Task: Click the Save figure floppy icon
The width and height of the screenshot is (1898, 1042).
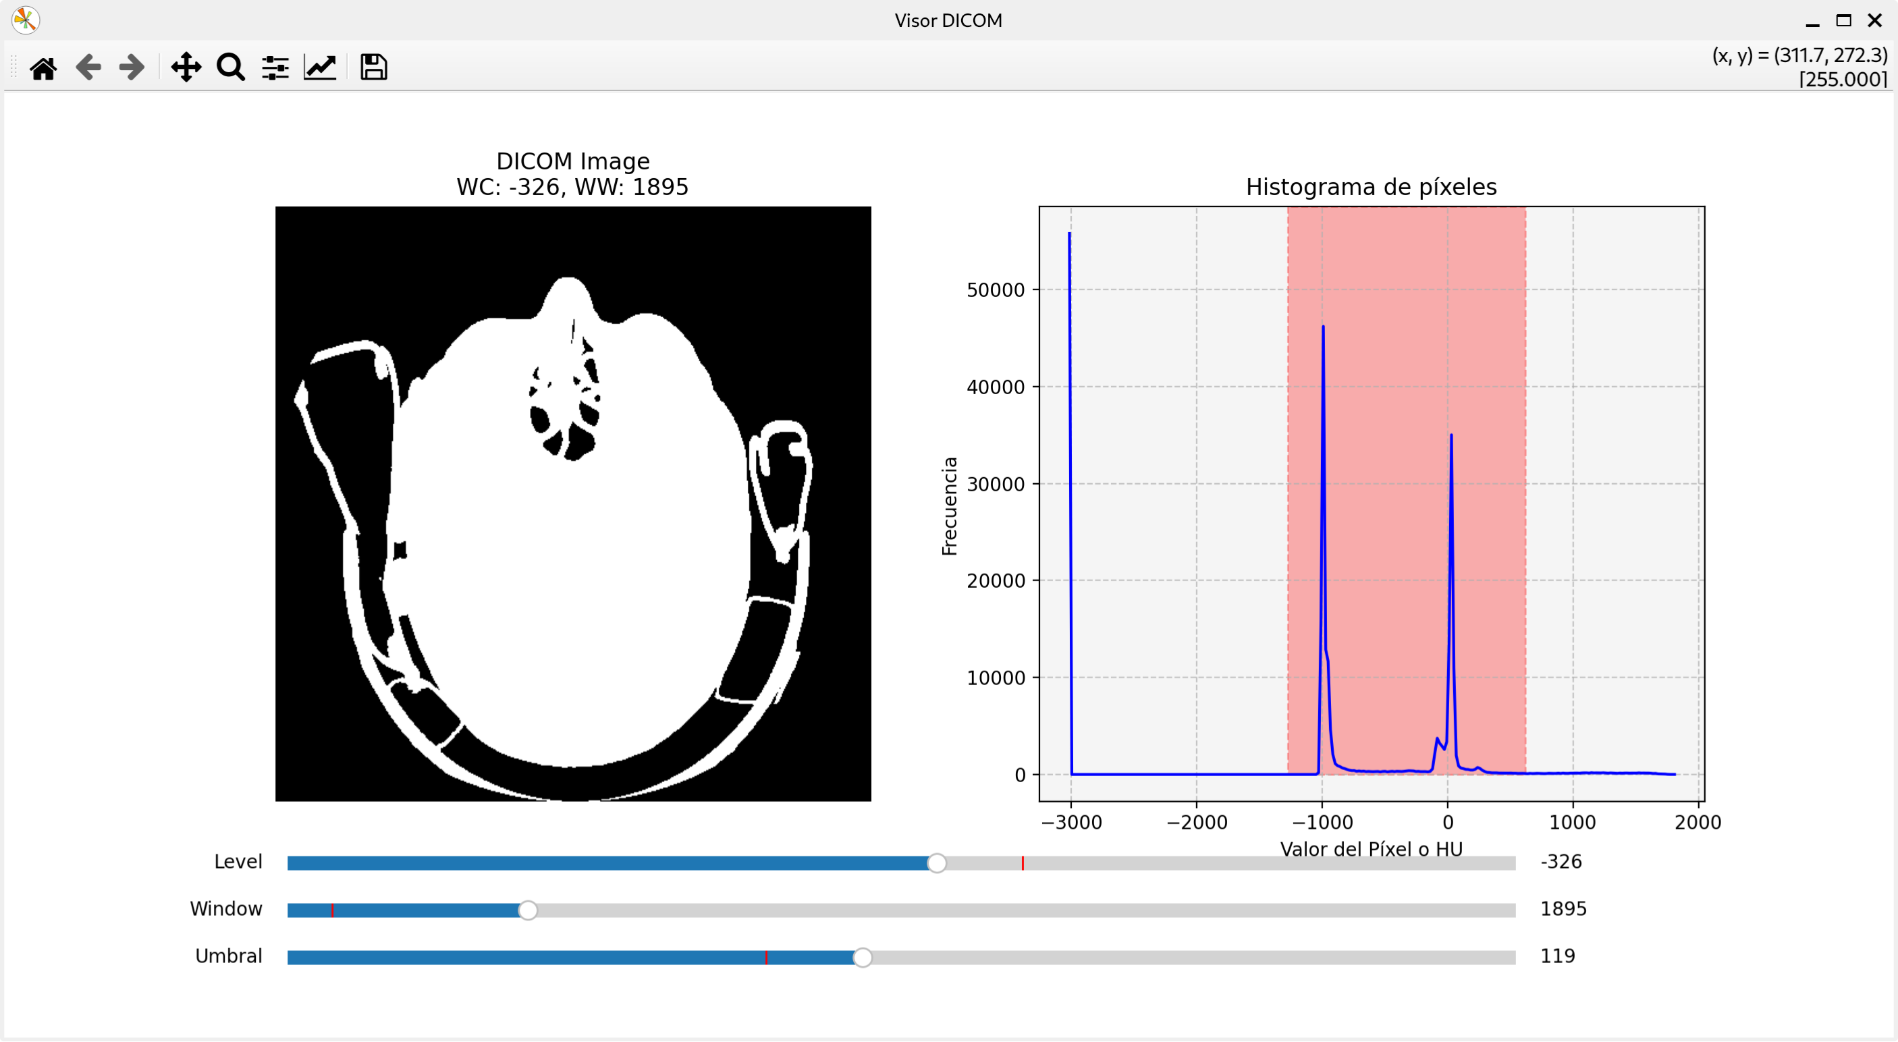Action: (x=373, y=67)
